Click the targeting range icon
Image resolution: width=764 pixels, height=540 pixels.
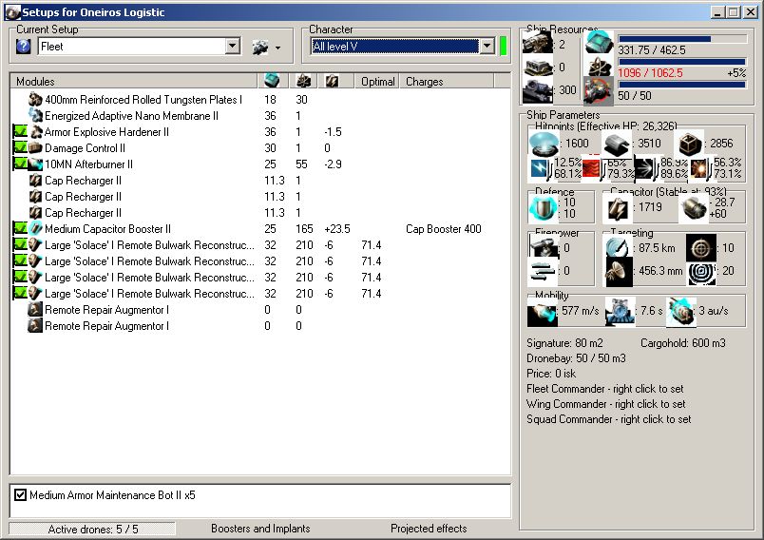click(620, 247)
